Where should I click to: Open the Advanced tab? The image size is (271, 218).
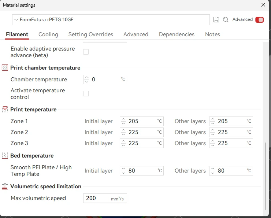point(136,34)
